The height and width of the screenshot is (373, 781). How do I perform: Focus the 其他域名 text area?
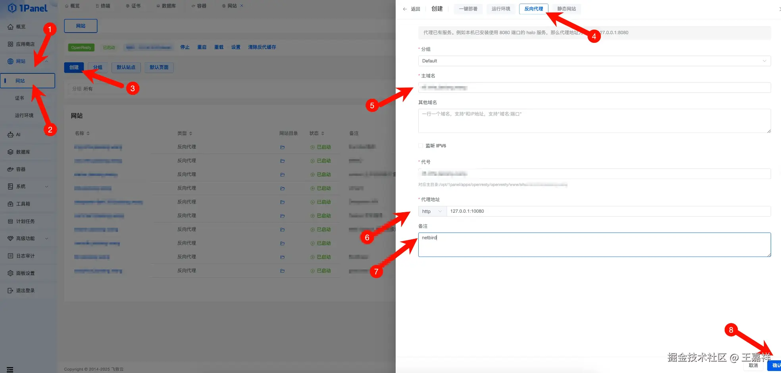[x=594, y=121]
